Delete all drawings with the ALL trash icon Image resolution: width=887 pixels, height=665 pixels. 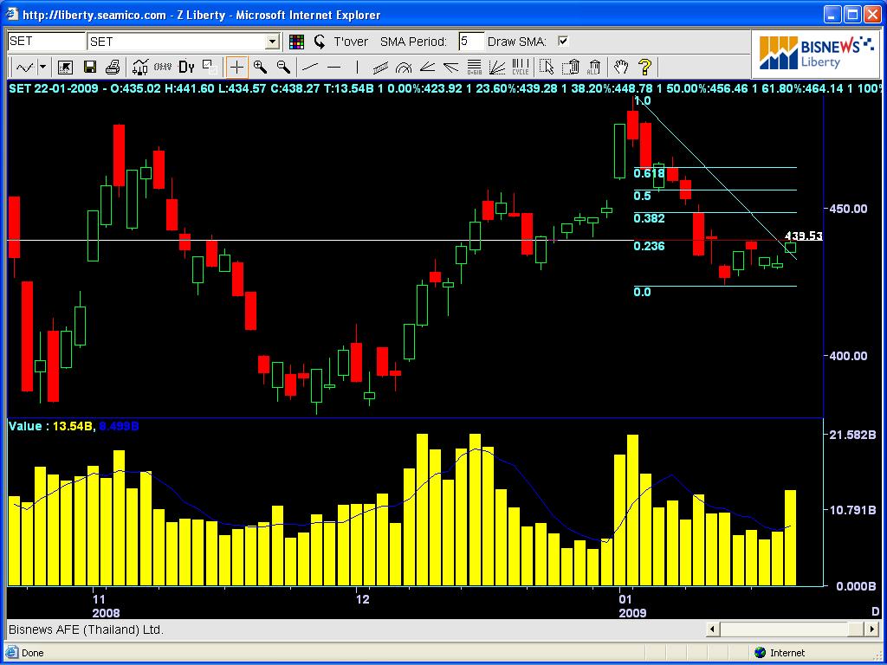[x=594, y=68]
